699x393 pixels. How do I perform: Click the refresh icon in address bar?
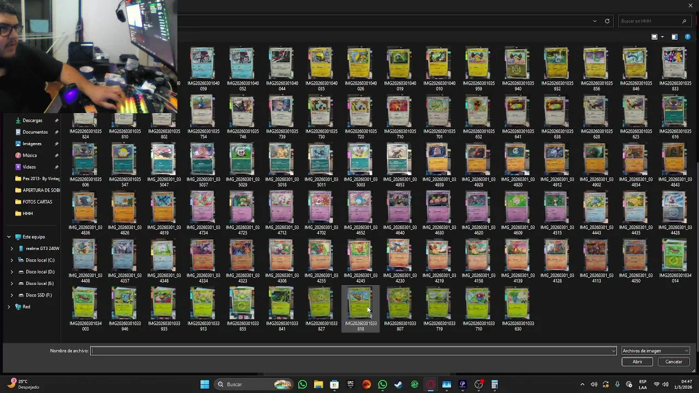tap(607, 21)
